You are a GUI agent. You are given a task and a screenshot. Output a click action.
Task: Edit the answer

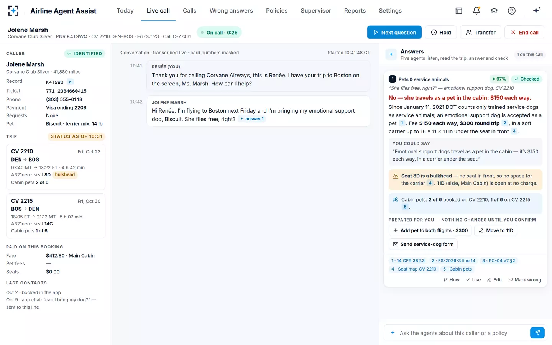pos(495,280)
